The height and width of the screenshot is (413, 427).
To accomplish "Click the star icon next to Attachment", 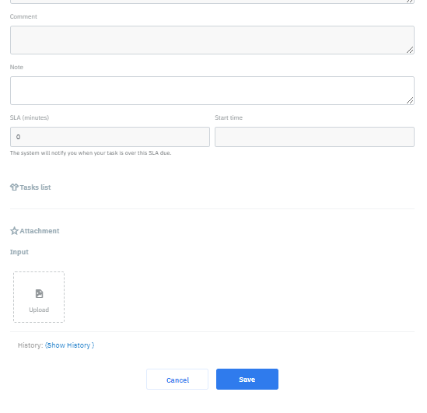I will coord(14,231).
